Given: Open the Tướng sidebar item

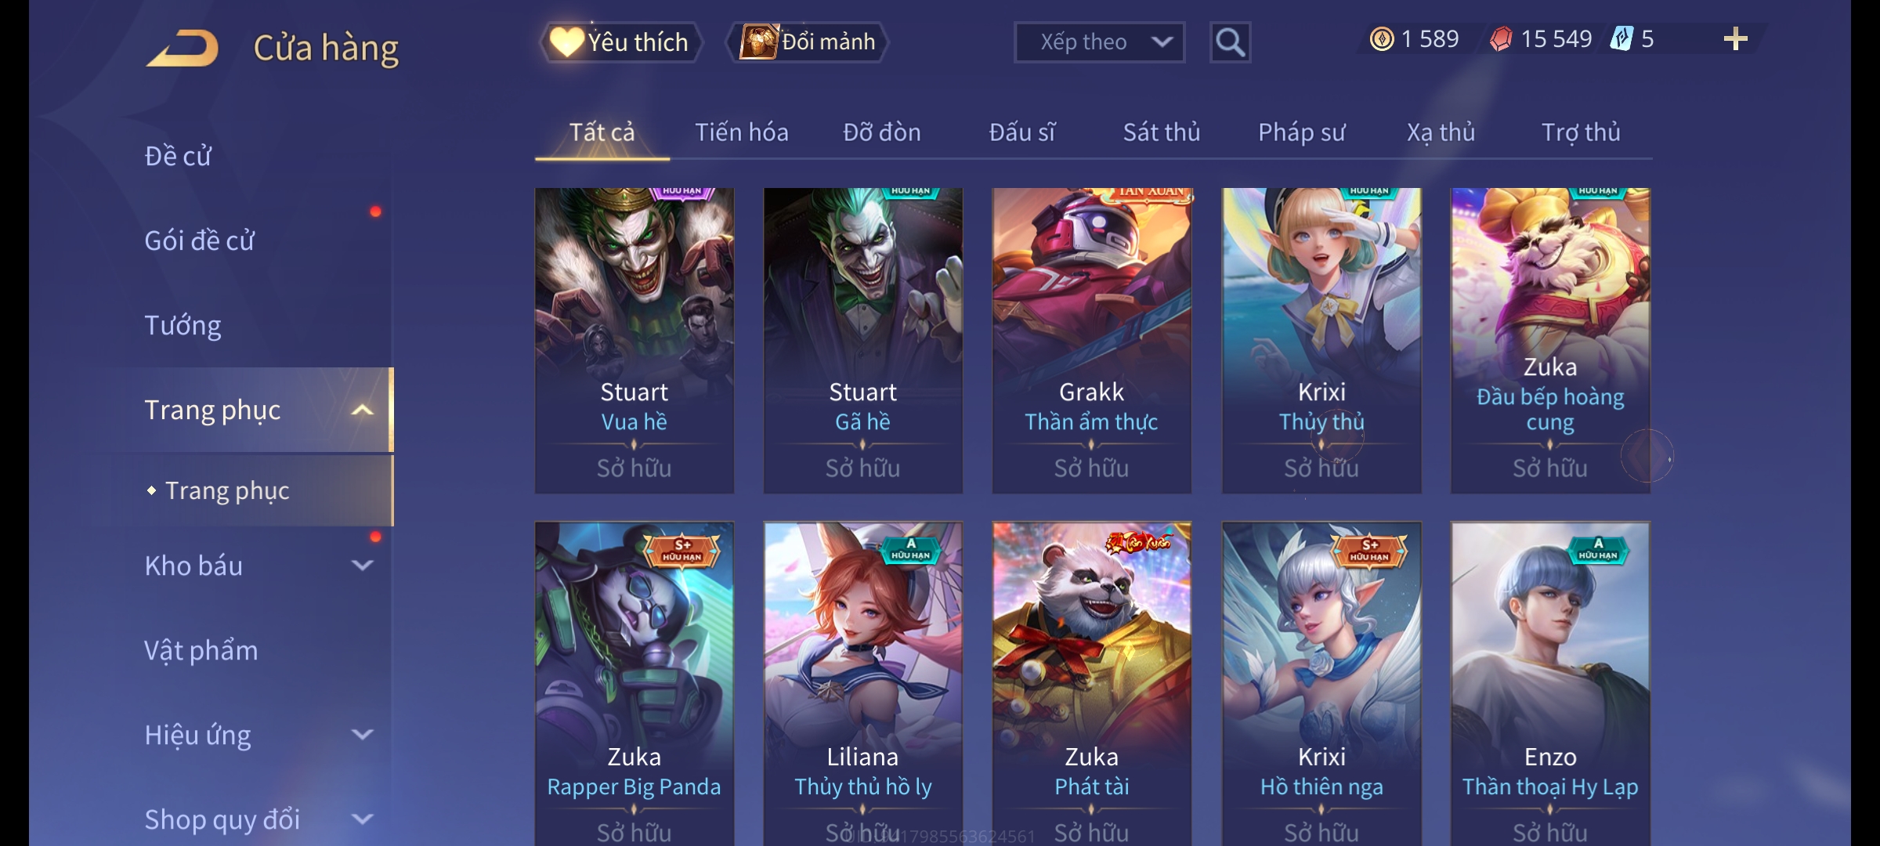Looking at the screenshot, I should coord(183,325).
